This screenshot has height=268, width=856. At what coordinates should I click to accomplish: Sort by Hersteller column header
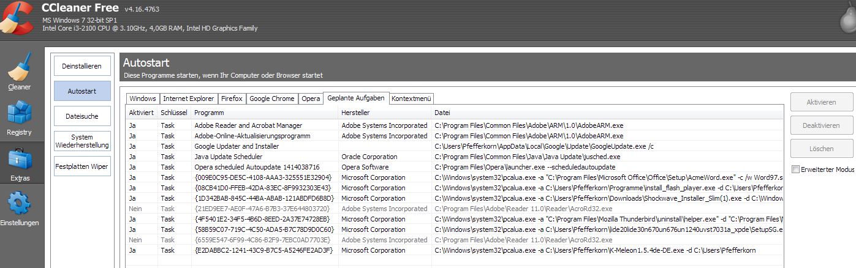click(x=385, y=113)
